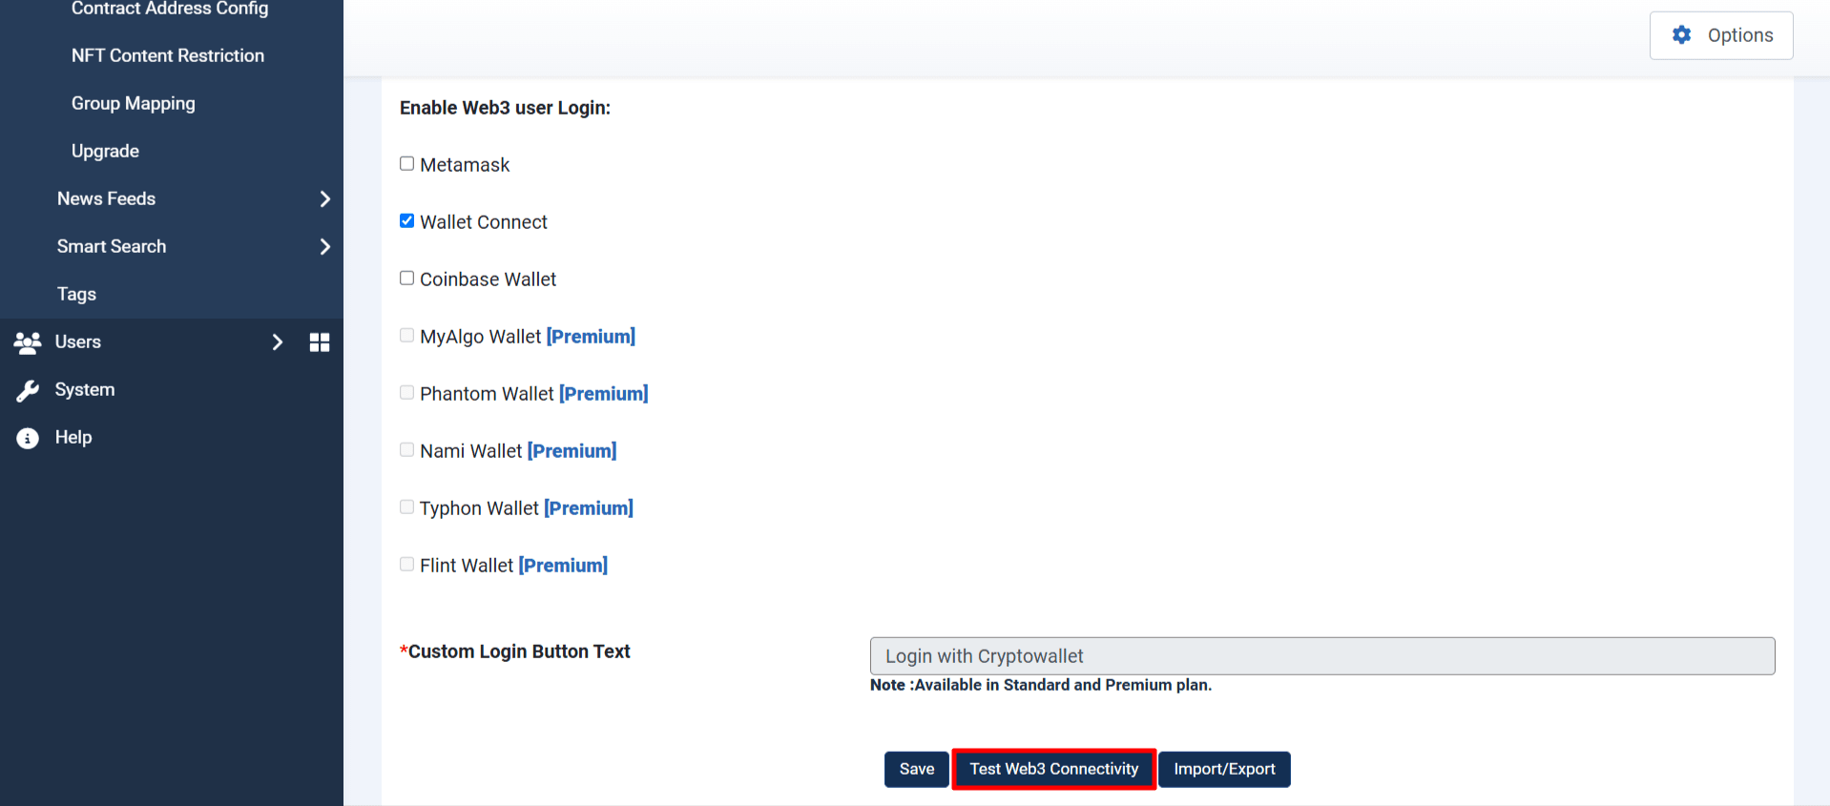Open the Smart Search menu item

pos(112,247)
